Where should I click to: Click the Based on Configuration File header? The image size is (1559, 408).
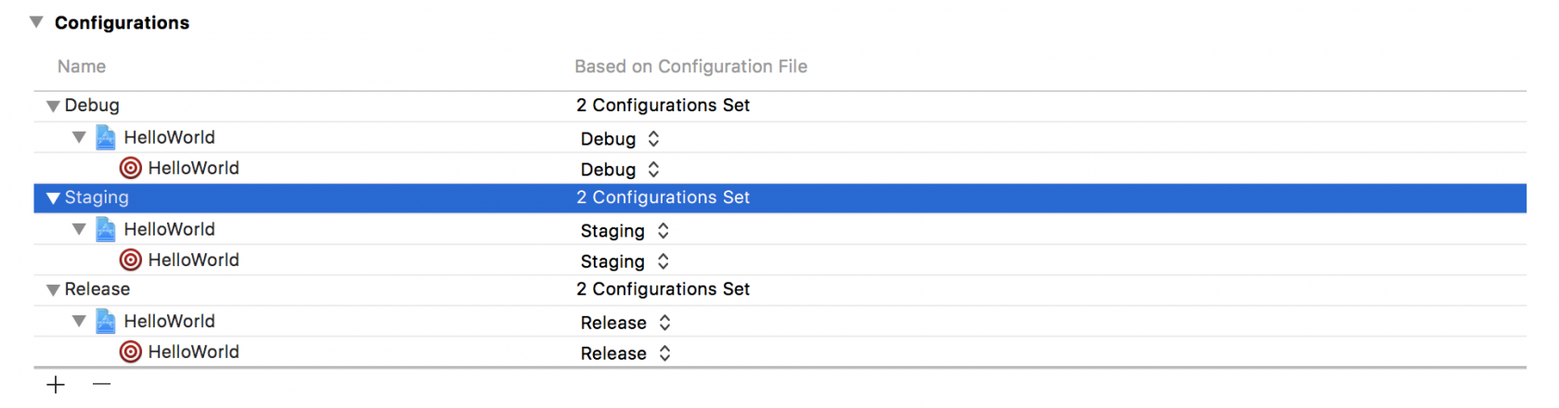[x=690, y=67]
